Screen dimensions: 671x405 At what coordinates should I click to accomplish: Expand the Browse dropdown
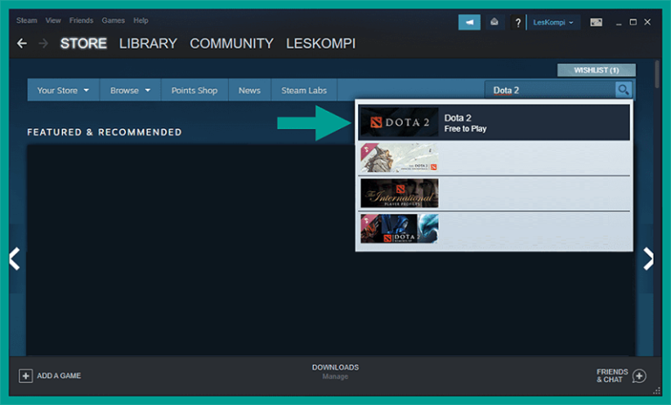[x=130, y=90]
